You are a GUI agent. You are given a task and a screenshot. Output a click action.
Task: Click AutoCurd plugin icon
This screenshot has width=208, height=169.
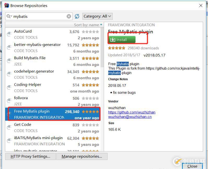[9, 34]
